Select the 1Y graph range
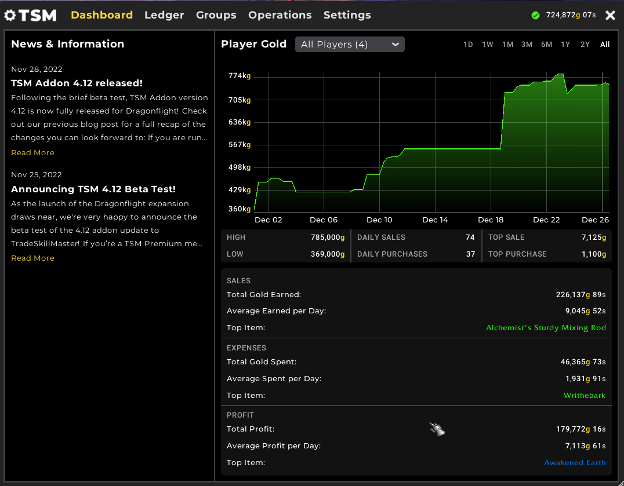This screenshot has width=624, height=486. tap(565, 45)
